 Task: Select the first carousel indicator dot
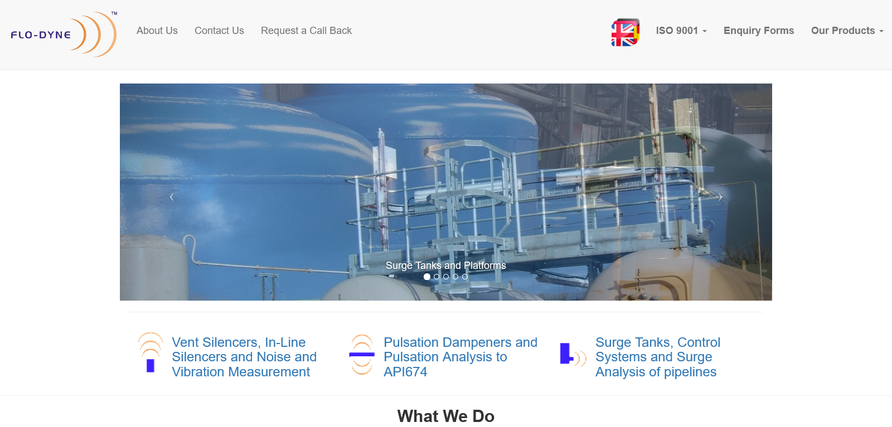[427, 277]
